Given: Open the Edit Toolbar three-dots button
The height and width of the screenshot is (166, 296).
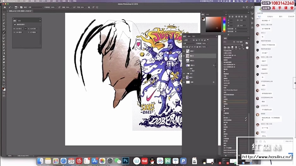Looking at the screenshot, I should [4, 83].
